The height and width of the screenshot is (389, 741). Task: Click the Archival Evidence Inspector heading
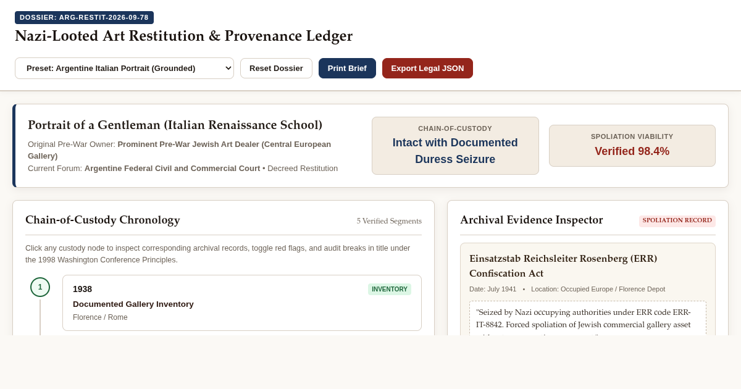pyautogui.click(x=532, y=220)
